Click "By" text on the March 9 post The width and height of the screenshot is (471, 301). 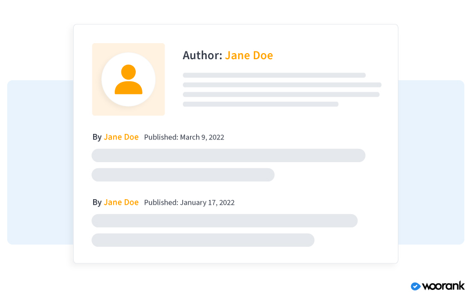pyautogui.click(x=97, y=137)
